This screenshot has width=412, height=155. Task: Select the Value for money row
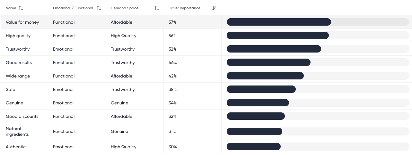click(22, 22)
